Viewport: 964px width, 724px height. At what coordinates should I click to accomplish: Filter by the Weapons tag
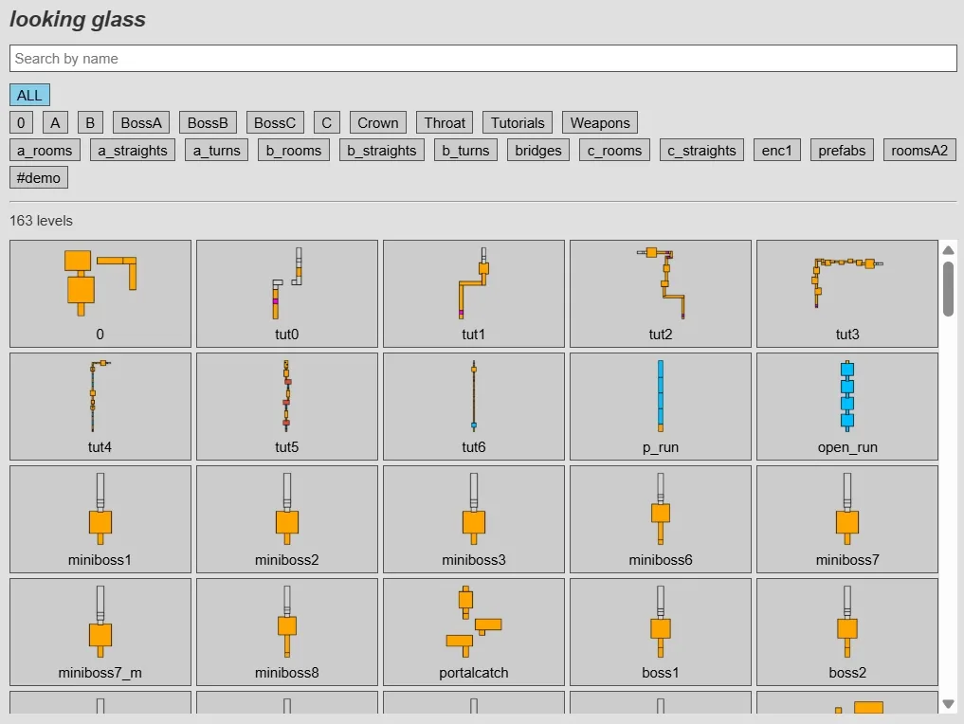600,123
